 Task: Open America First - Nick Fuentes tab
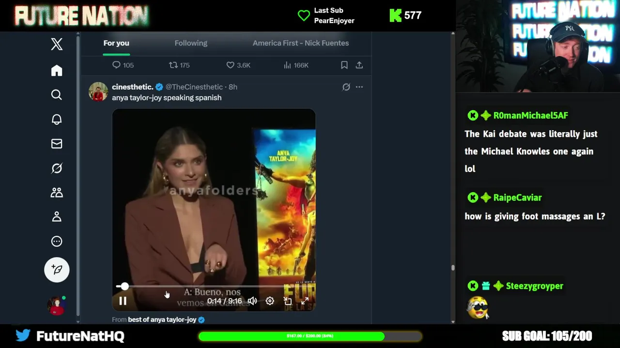click(x=301, y=43)
